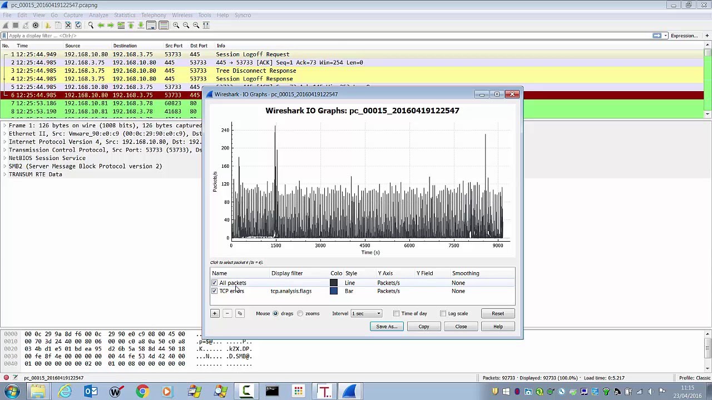Enable Time of day checkbox

tap(396, 313)
